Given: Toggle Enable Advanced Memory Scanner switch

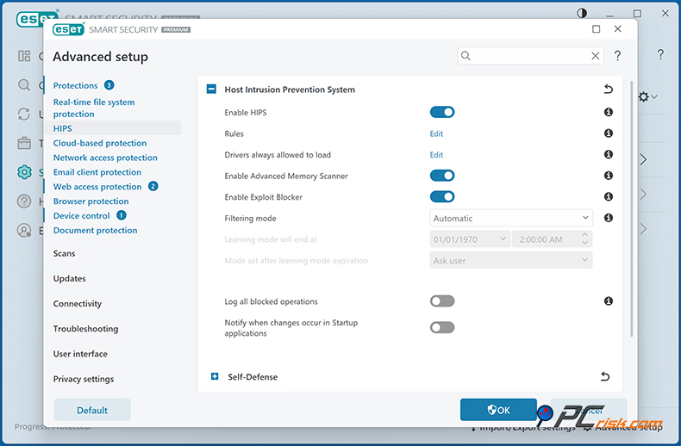Looking at the screenshot, I should point(442,176).
